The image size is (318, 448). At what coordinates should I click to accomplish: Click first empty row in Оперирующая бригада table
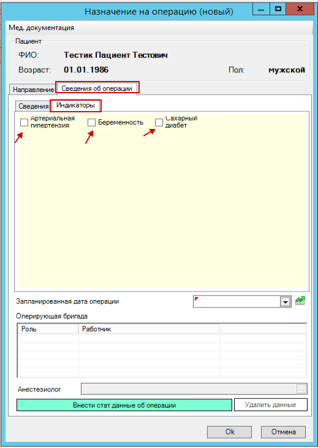[162, 338]
